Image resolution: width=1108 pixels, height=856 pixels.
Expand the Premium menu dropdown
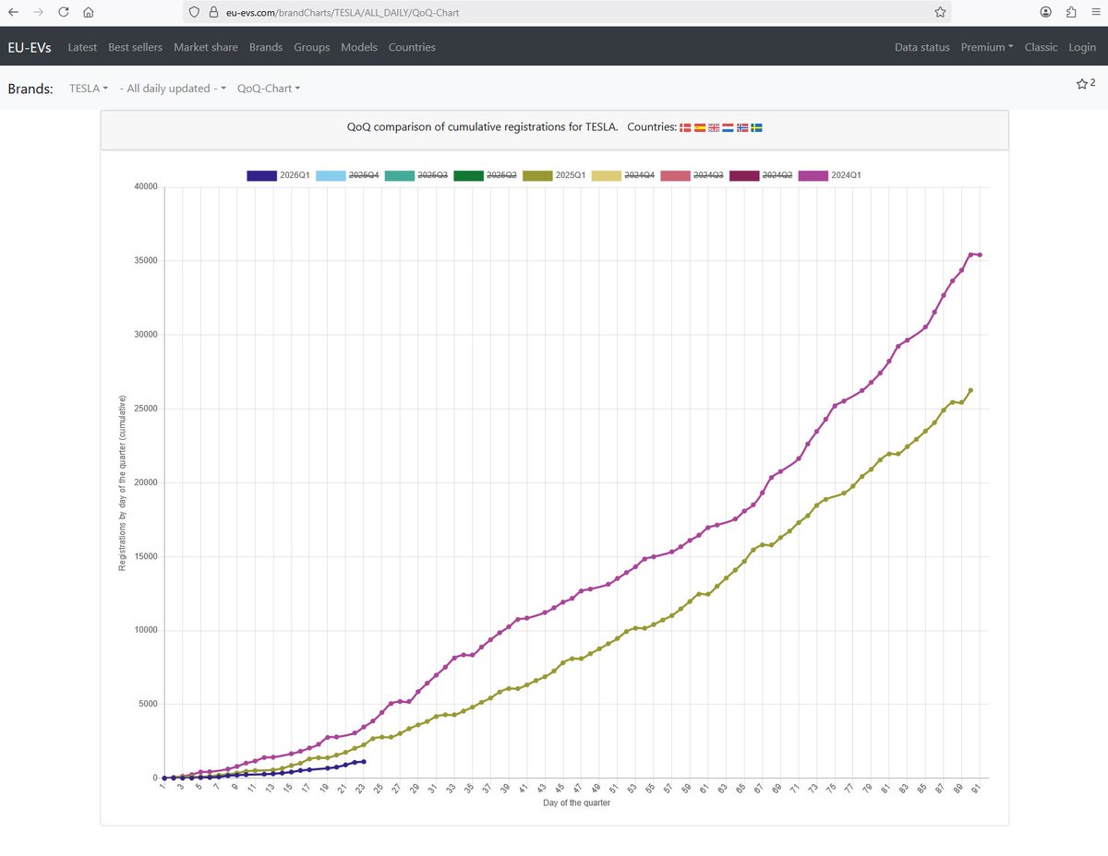point(987,47)
